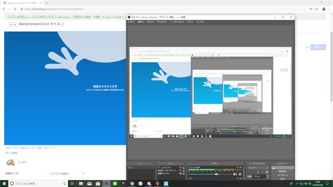Open the OBS File menu

131,22
